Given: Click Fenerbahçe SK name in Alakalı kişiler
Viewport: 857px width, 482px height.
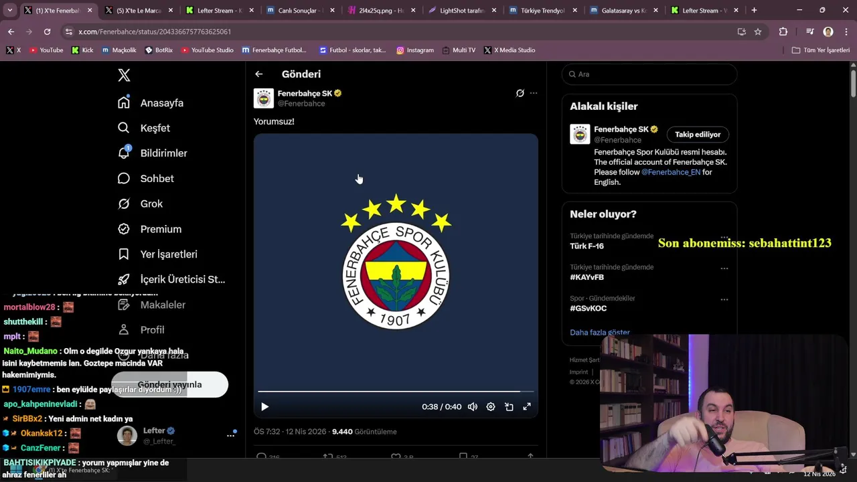Looking at the screenshot, I should click(x=621, y=129).
